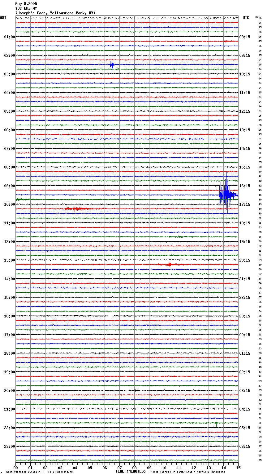263x476 pixels.
Task: Select the 04:00 MST time label
Action: click(10, 93)
